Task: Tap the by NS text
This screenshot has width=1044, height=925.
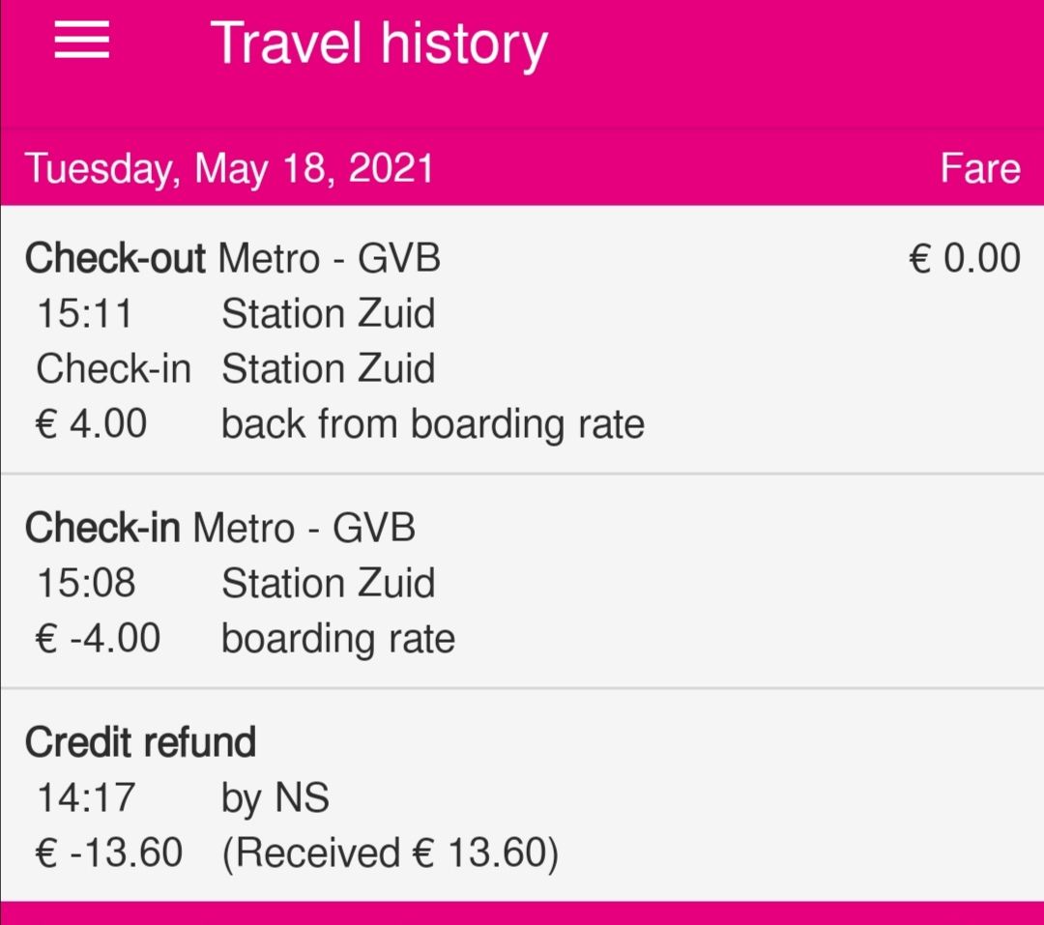Action: 275,798
